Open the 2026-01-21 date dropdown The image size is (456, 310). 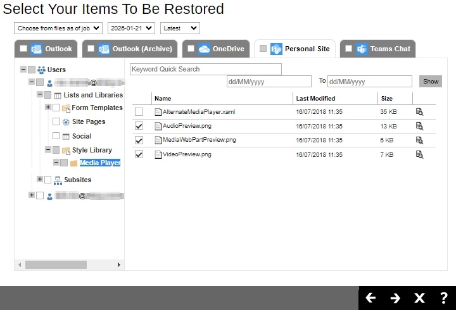(132, 28)
